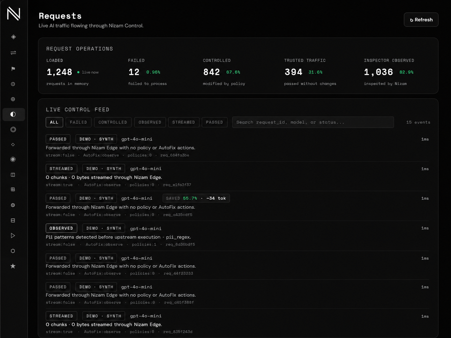Click request id req_6d36bdf5

pos(180,245)
